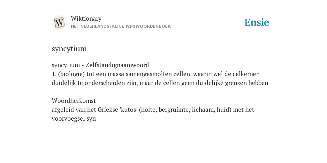Click the 'Woordherkomst' section label
Viewport: 327px width, 163px height.
(x=74, y=101)
